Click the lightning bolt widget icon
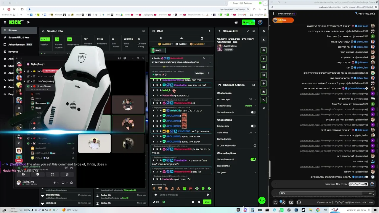The image size is (379, 213). 264,59
